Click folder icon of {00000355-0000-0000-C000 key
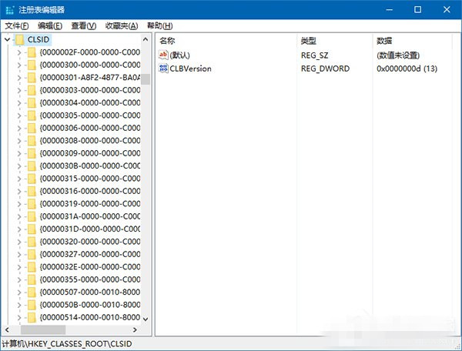Screen dimensions: 462x351 [x=32, y=279]
